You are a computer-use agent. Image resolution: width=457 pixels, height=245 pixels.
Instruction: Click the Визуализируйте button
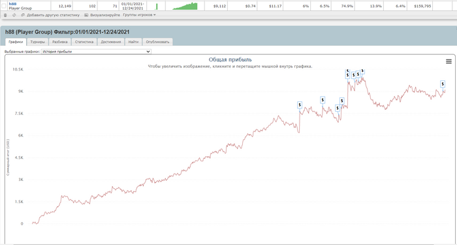pyautogui.click(x=105, y=15)
